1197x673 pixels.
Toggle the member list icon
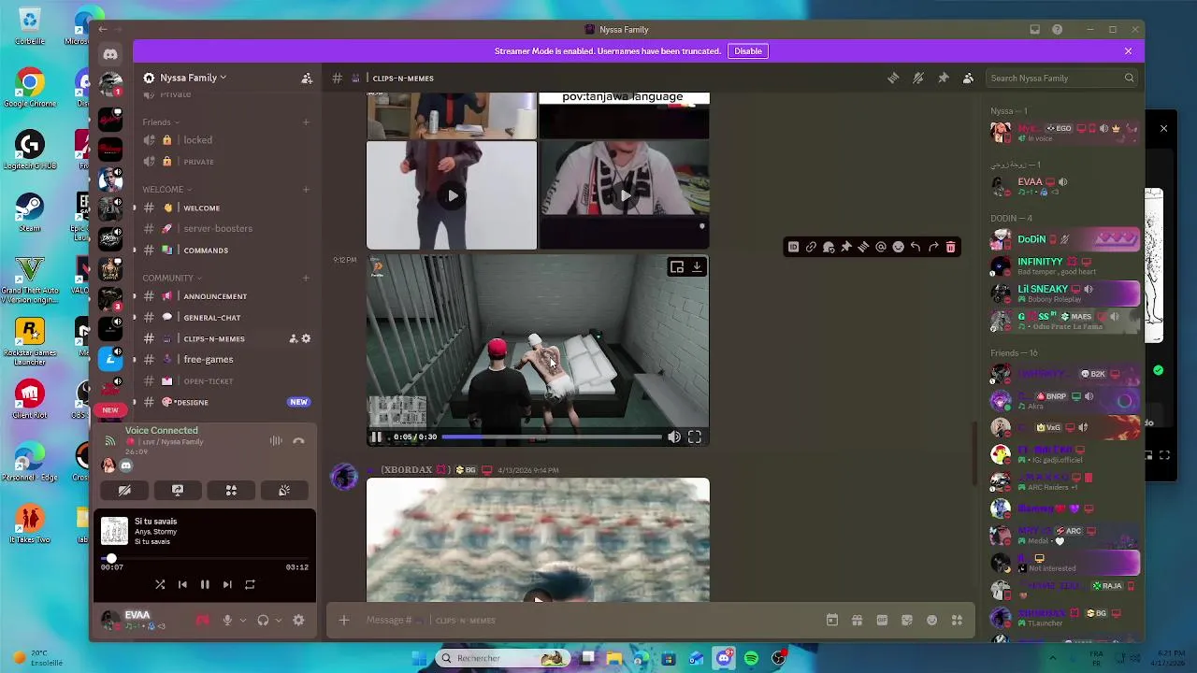pos(968,78)
